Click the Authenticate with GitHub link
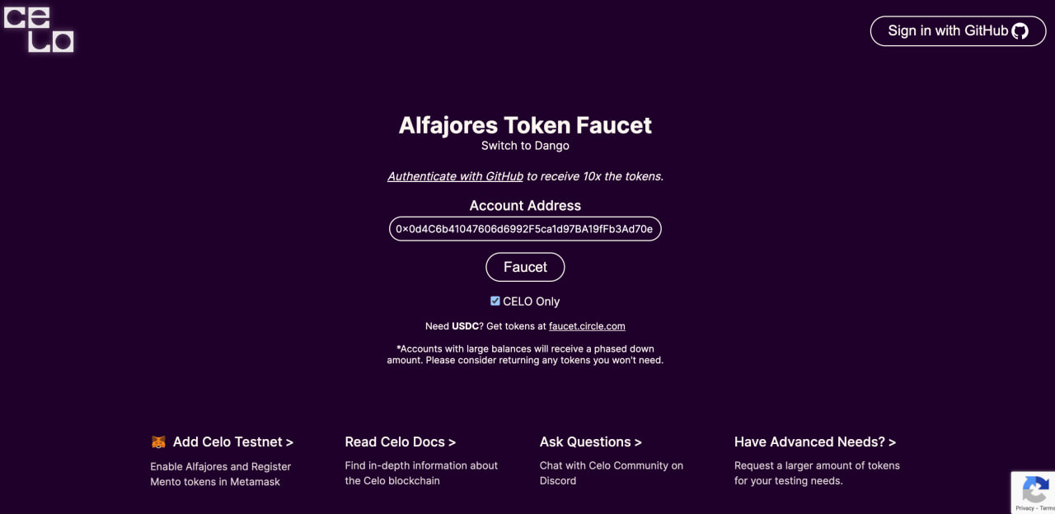The width and height of the screenshot is (1055, 514). pyautogui.click(x=455, y=175)
